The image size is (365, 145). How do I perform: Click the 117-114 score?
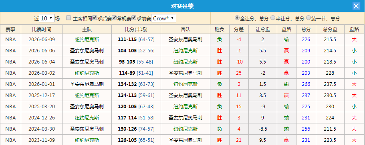pyautogui.click(x=127, y=117)
